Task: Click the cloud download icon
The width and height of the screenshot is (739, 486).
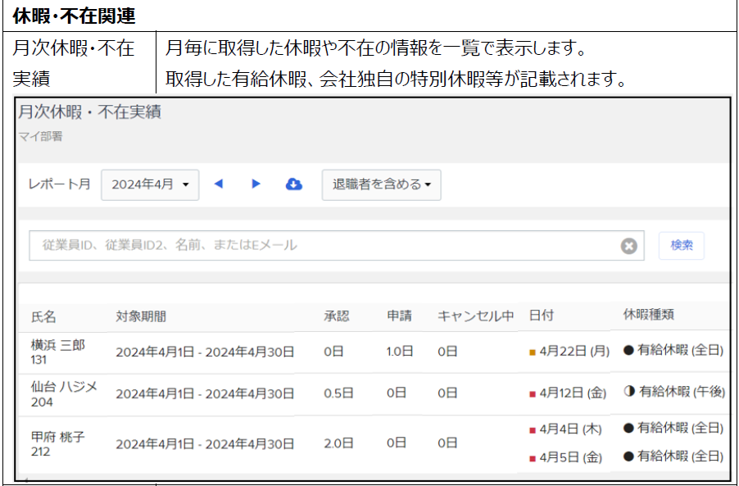Action: point(293,184)
